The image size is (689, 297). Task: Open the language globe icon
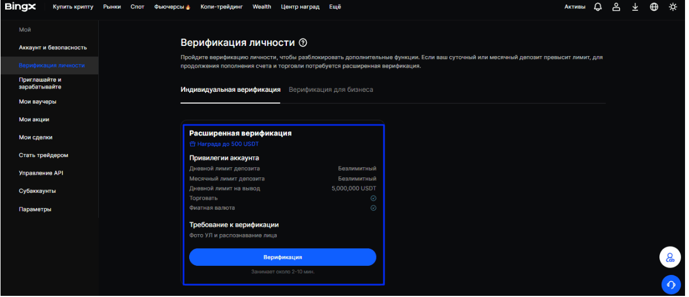(x=654, y=7)
